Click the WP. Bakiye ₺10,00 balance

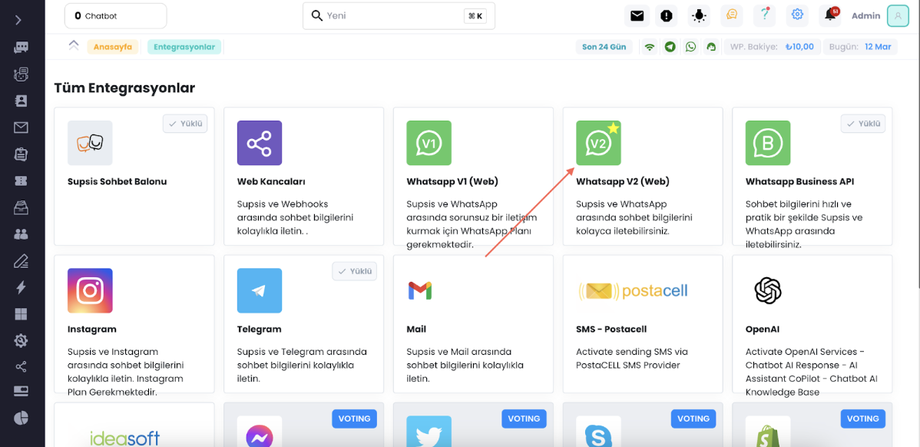click(x=772, y=47)
